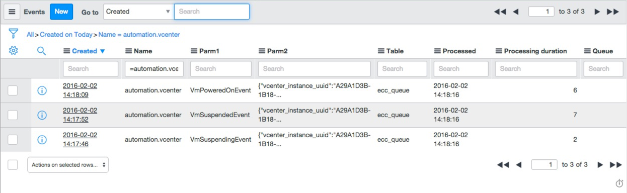Click the Parm1 column search field
627x193 pixels.
click(x=221, y=69)
